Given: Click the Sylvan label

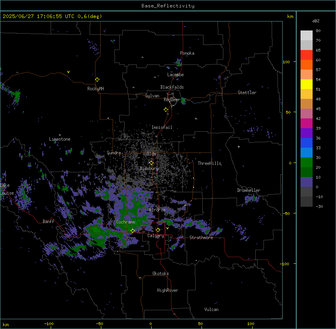Looking at the screenshot, I should tap(152, 96).
